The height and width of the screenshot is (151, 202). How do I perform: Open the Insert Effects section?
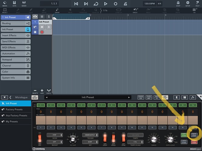[15, 35]
